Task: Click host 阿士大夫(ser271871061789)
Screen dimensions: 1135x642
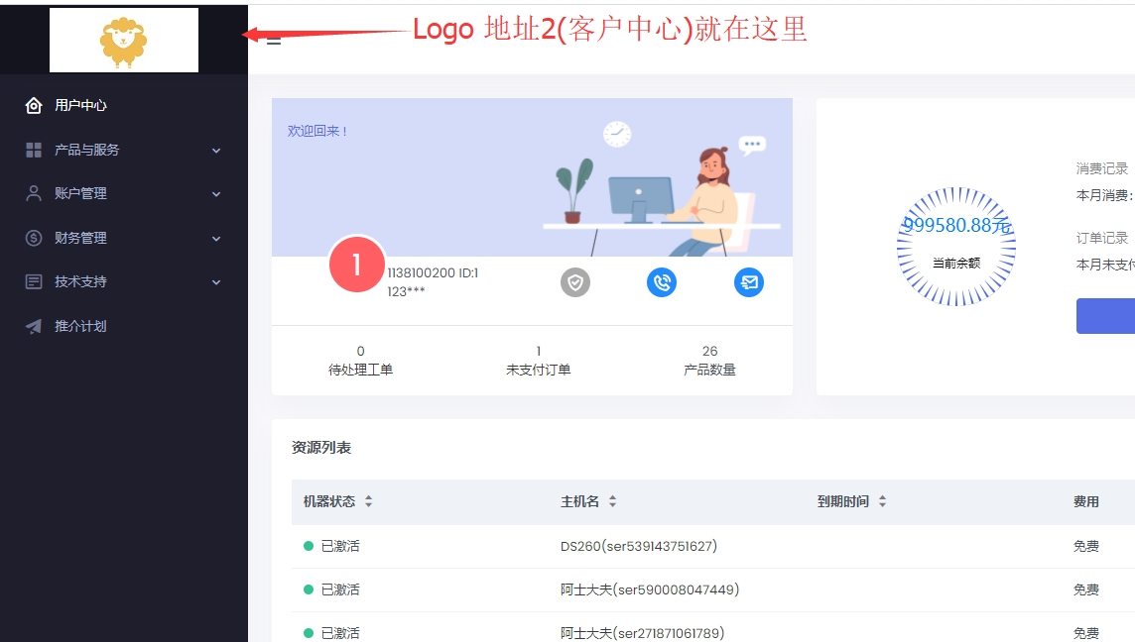Action: (x=642, y=633)
